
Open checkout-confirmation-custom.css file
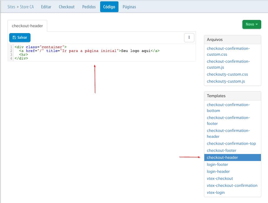coord(228,51)
